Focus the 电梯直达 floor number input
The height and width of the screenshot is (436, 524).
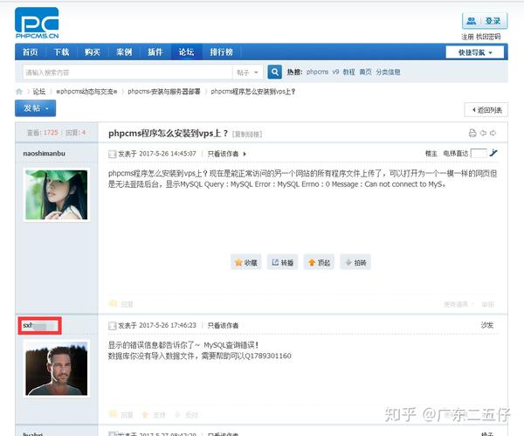click(479, 154)
